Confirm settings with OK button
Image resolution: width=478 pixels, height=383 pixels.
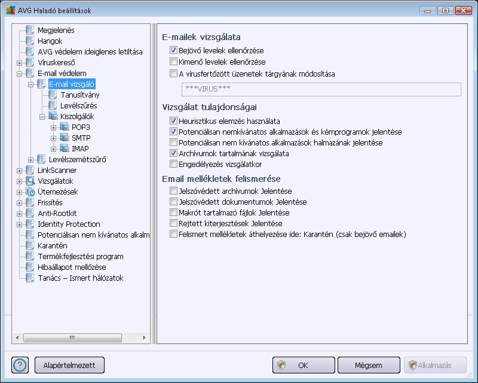pyautogui.click(x=304, y=365)
